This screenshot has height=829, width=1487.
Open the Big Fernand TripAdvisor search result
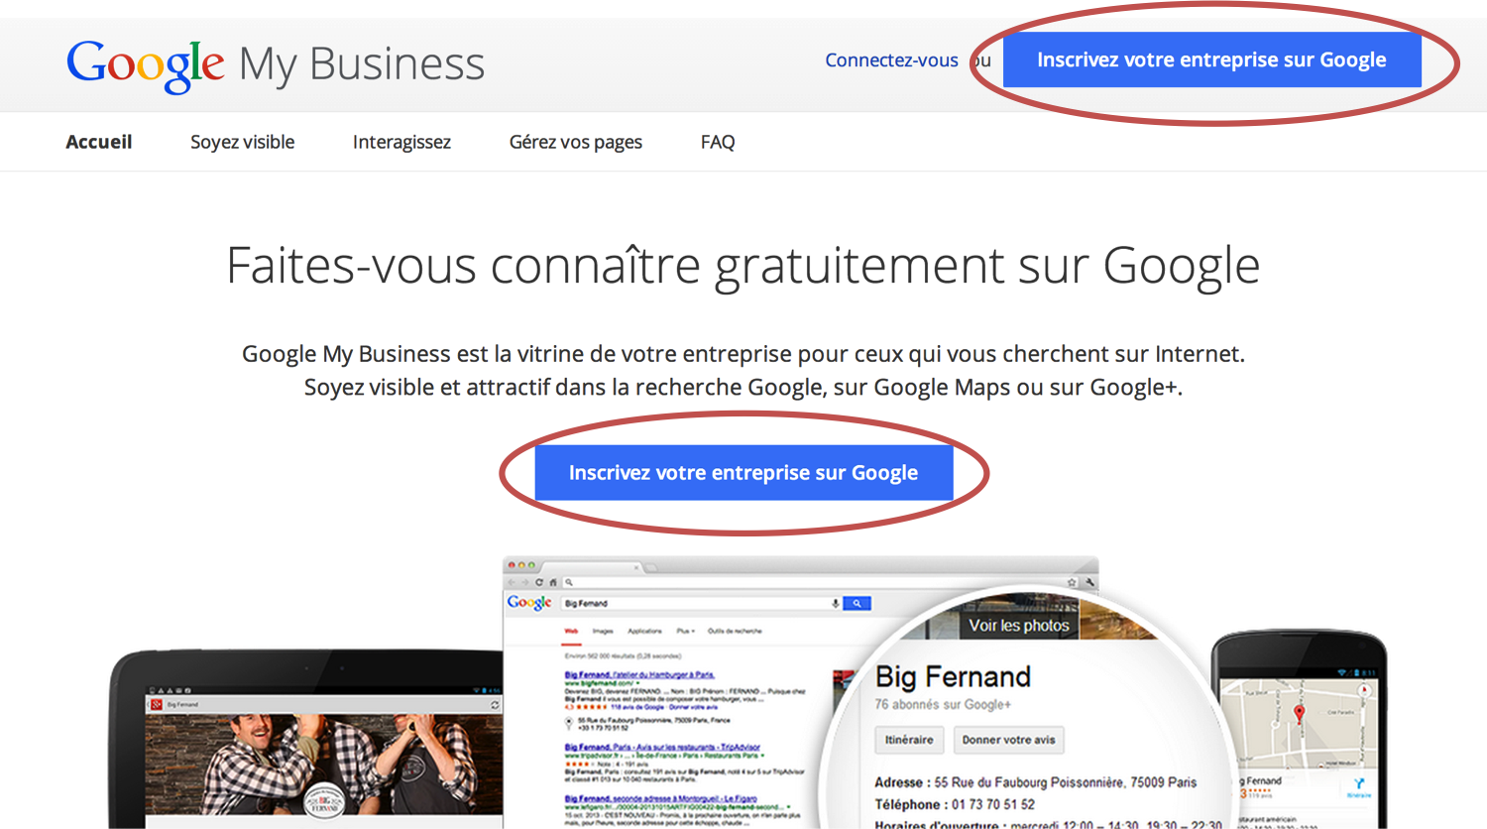(x=662, y=747)
